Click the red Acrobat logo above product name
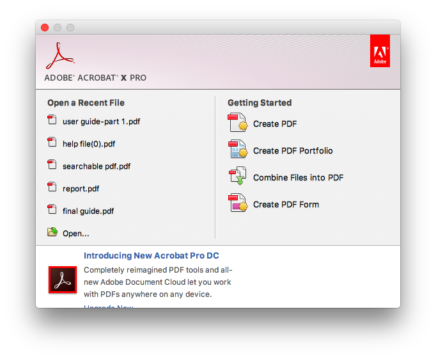The width and height of the screenshot is (436, 359). (60, 56)
